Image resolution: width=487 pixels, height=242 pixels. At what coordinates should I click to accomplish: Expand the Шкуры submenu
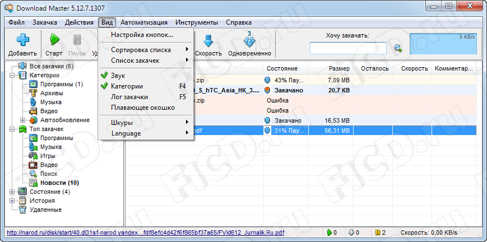pyautogui.click(x=145, y=123)
